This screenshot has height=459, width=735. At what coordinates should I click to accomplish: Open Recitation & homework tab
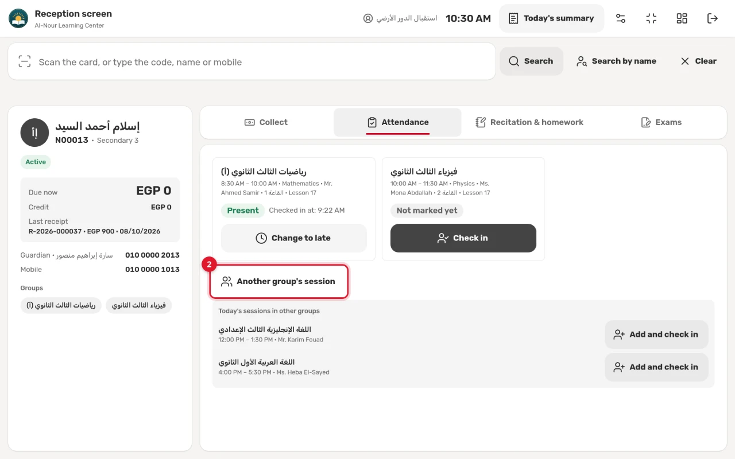(529, 122)
